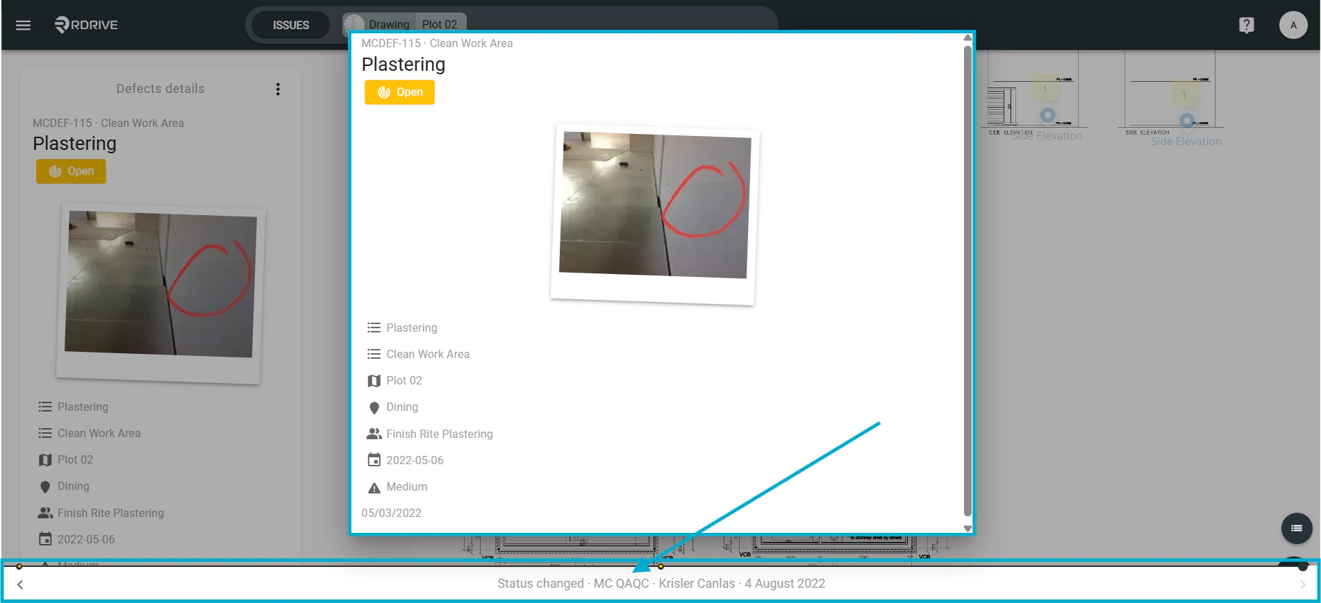Click the sidebar Plastering title
Screen dimensions: 1321x603
coord(74,144)
